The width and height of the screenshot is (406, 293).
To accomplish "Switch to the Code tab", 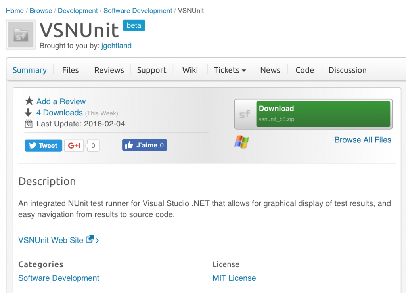I will click(x=305, y=70).
